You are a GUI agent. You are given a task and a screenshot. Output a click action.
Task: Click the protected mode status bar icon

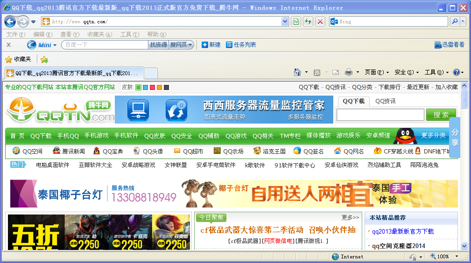point(413,256)
